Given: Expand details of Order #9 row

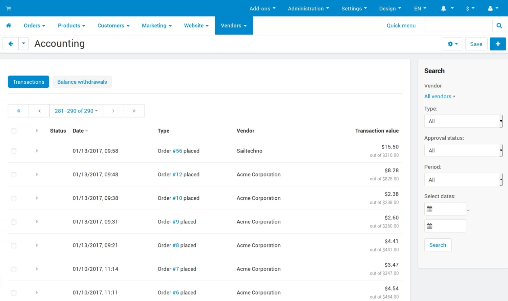Looking at the screenshot, I should 37,222.
